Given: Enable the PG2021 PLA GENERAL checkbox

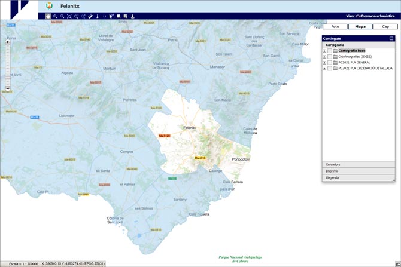Looking at the screenshot, I should pos(330,62).
